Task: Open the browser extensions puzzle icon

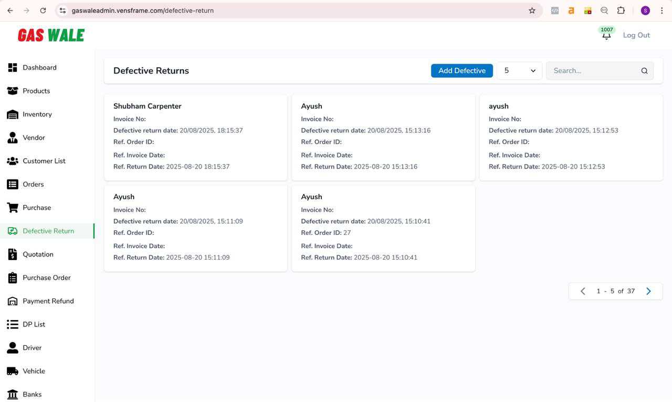Action: pos(621,11)
